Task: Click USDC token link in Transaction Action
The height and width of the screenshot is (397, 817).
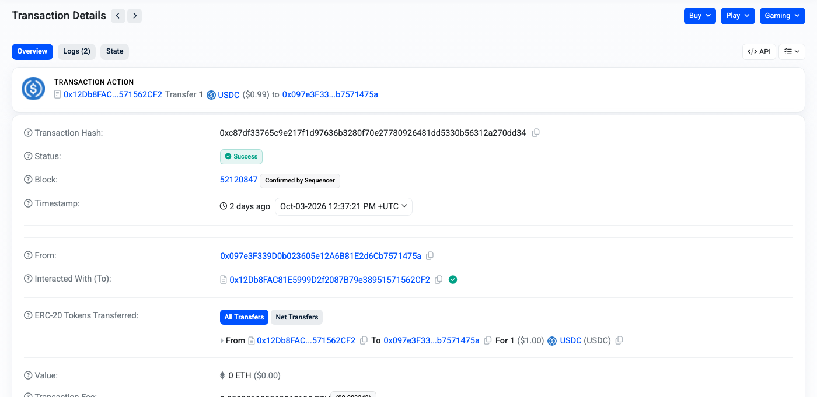Action: click(x=229, y=94)
